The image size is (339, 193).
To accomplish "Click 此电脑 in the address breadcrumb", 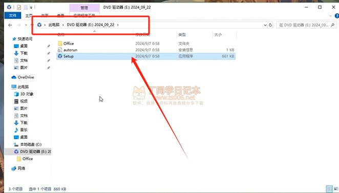I will [54, 25].
